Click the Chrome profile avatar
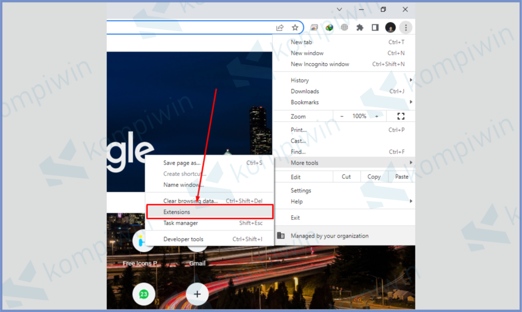The image size is (522, 312). click(x=390, y=28)
